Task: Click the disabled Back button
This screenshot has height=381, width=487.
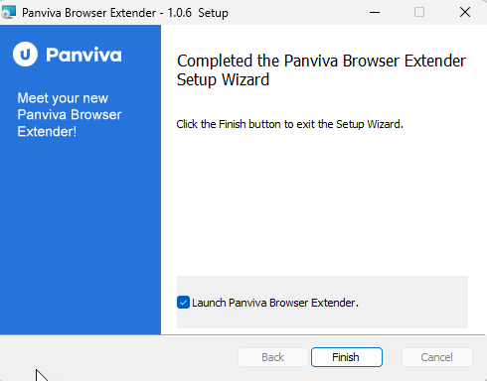Action: [x=273, y=357]
